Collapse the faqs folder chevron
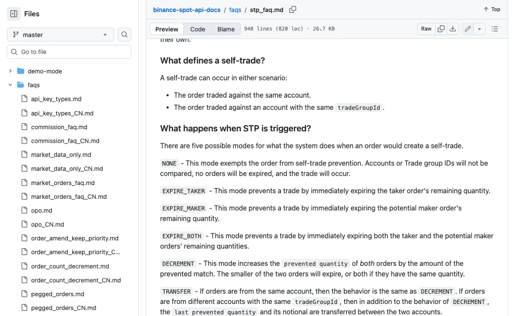This screenshot has width=515, height=316. pos(10,85)
